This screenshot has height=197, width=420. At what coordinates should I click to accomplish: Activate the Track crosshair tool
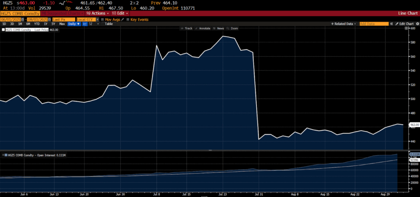[187, 28]
